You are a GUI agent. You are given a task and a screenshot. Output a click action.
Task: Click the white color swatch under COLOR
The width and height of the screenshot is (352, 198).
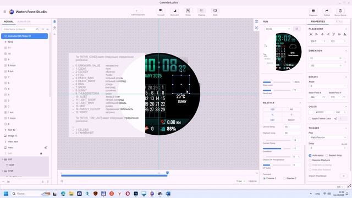[x=311, y=112]
